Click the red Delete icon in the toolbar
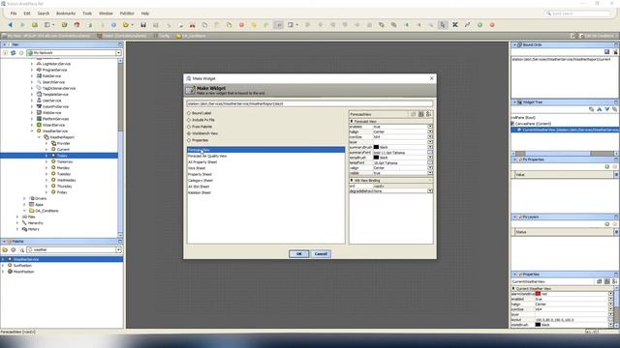 (241, 25)
